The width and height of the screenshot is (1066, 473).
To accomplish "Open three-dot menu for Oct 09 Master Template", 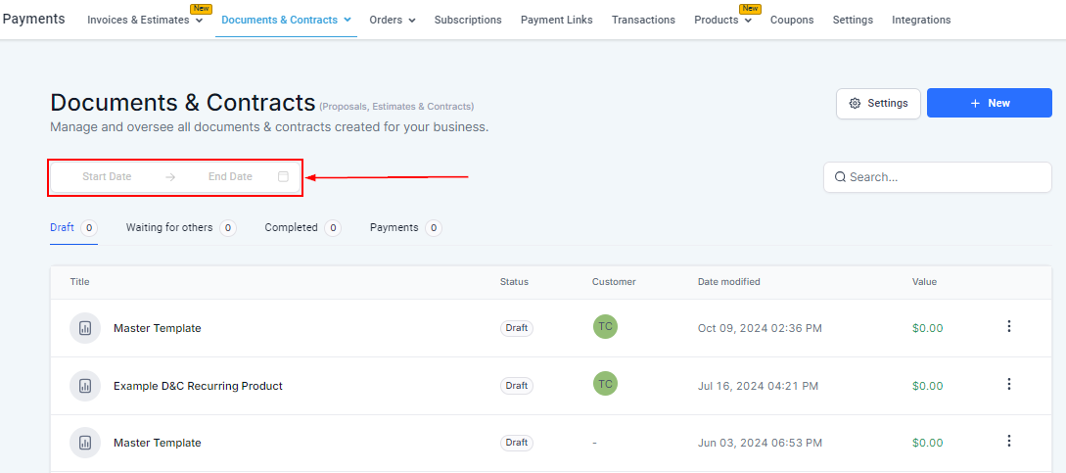I will [x=1009, y=327].
